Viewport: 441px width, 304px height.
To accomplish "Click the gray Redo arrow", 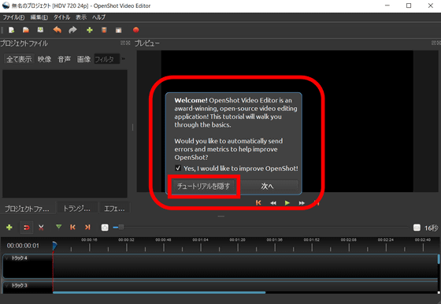I will click(72, 30).
